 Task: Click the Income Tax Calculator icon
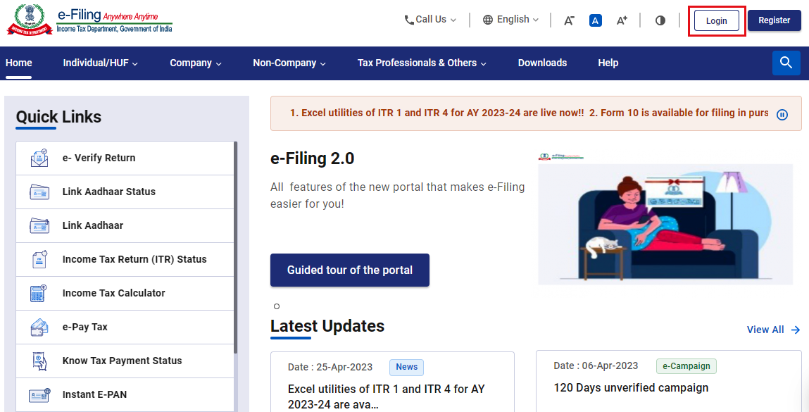tap(38, 293)
